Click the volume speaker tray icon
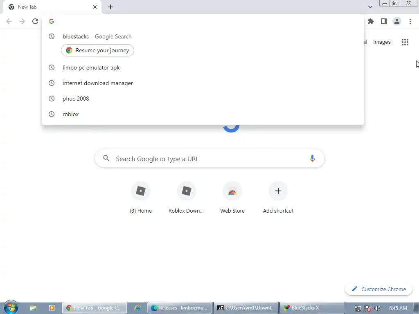This screenshot has width=419, height=314. coord(377,308)
